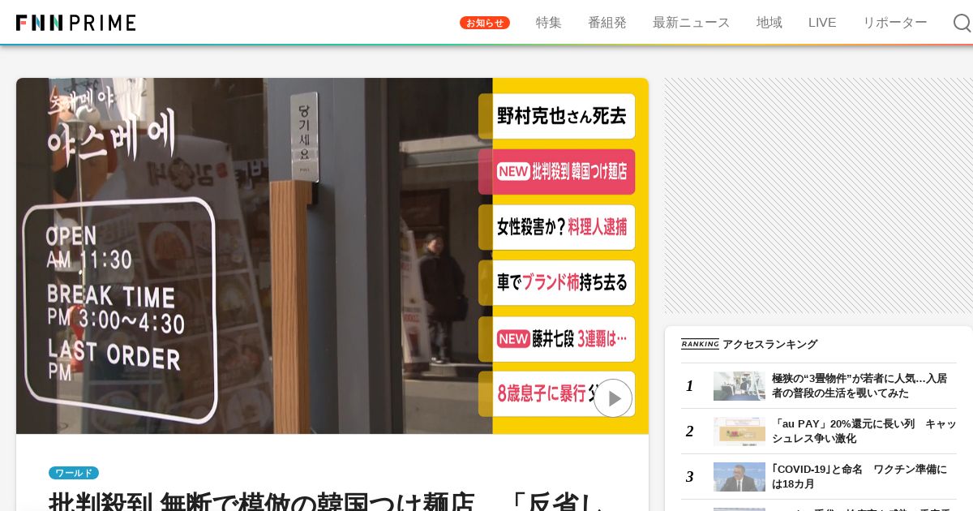Open ranking 3 article COVID-19と命名
Viewport: 973px width, 511px height.
pos(858,477)
